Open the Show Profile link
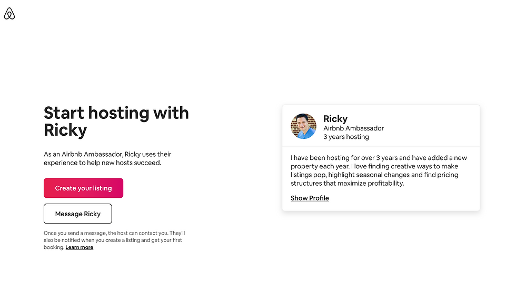Viewport: 516px width, 303px height. 310,198
